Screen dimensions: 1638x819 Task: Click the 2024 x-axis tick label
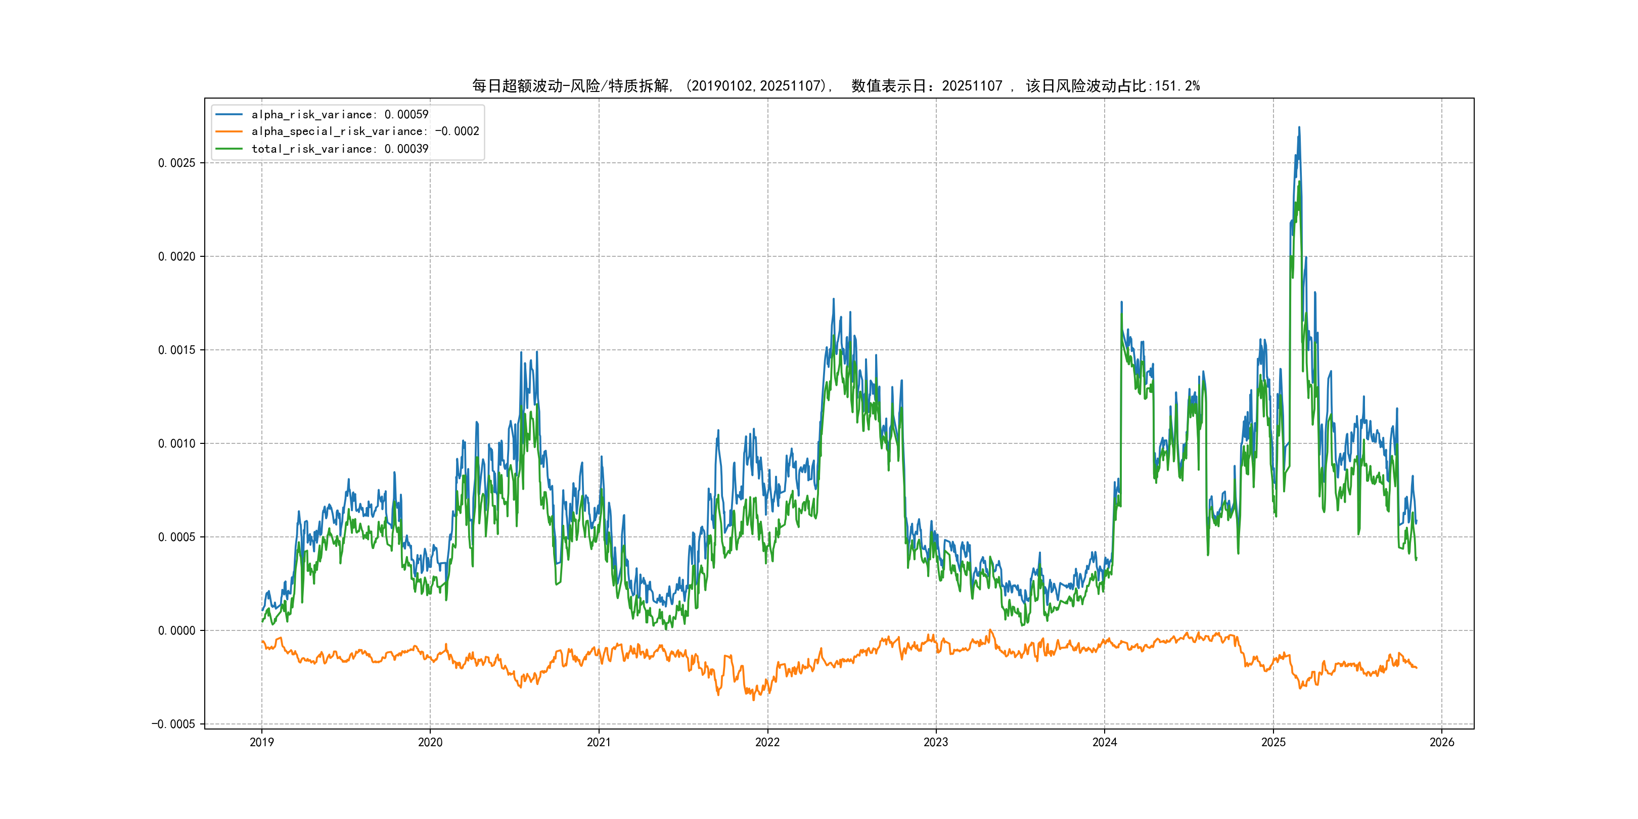coord(1105,742)
